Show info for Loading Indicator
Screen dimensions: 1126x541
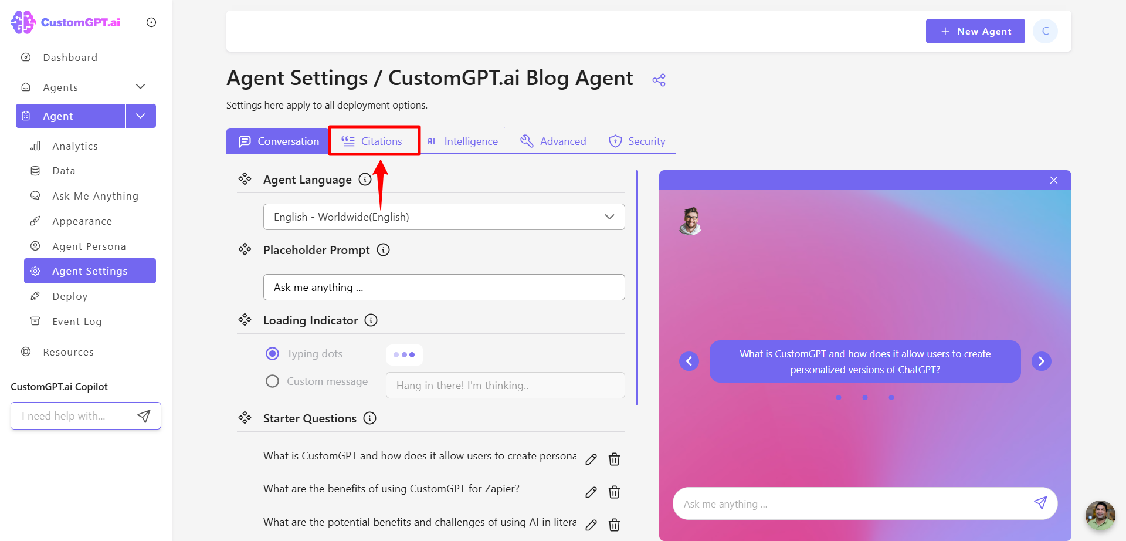[x=371, y=320]
